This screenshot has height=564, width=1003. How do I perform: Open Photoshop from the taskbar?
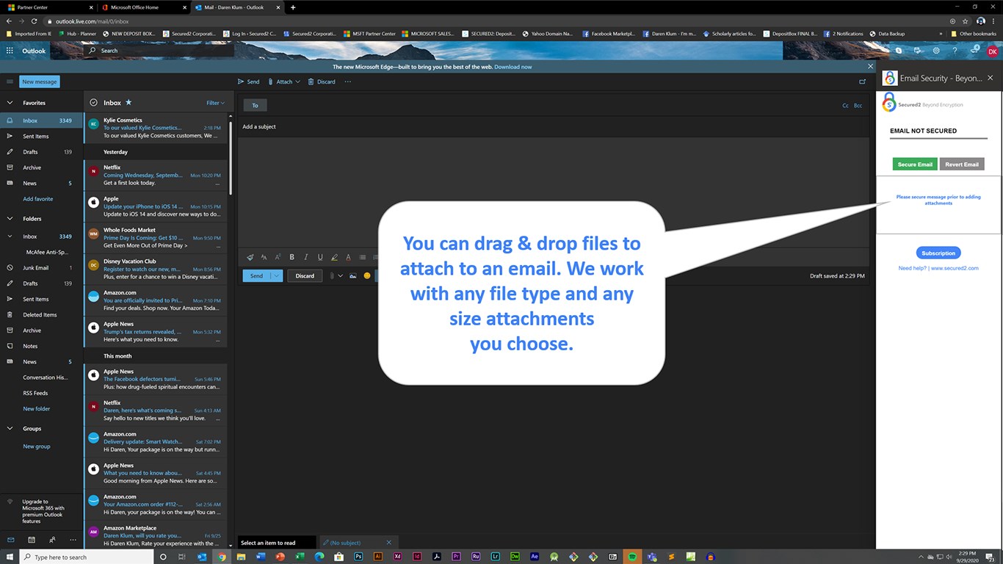(x=358, y=557)
